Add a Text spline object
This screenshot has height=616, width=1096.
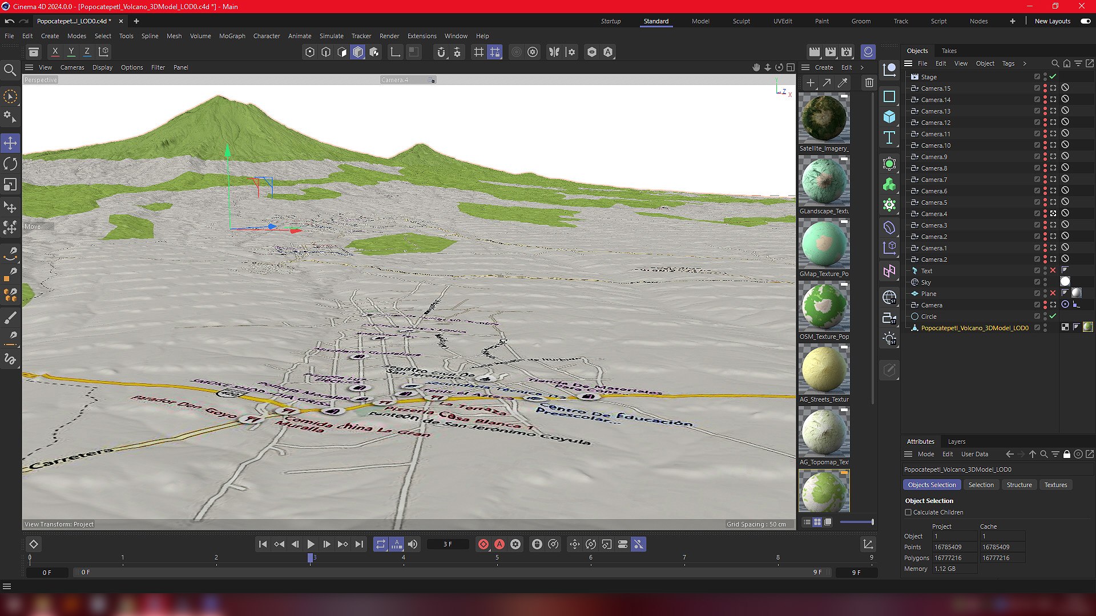point(889,138)
